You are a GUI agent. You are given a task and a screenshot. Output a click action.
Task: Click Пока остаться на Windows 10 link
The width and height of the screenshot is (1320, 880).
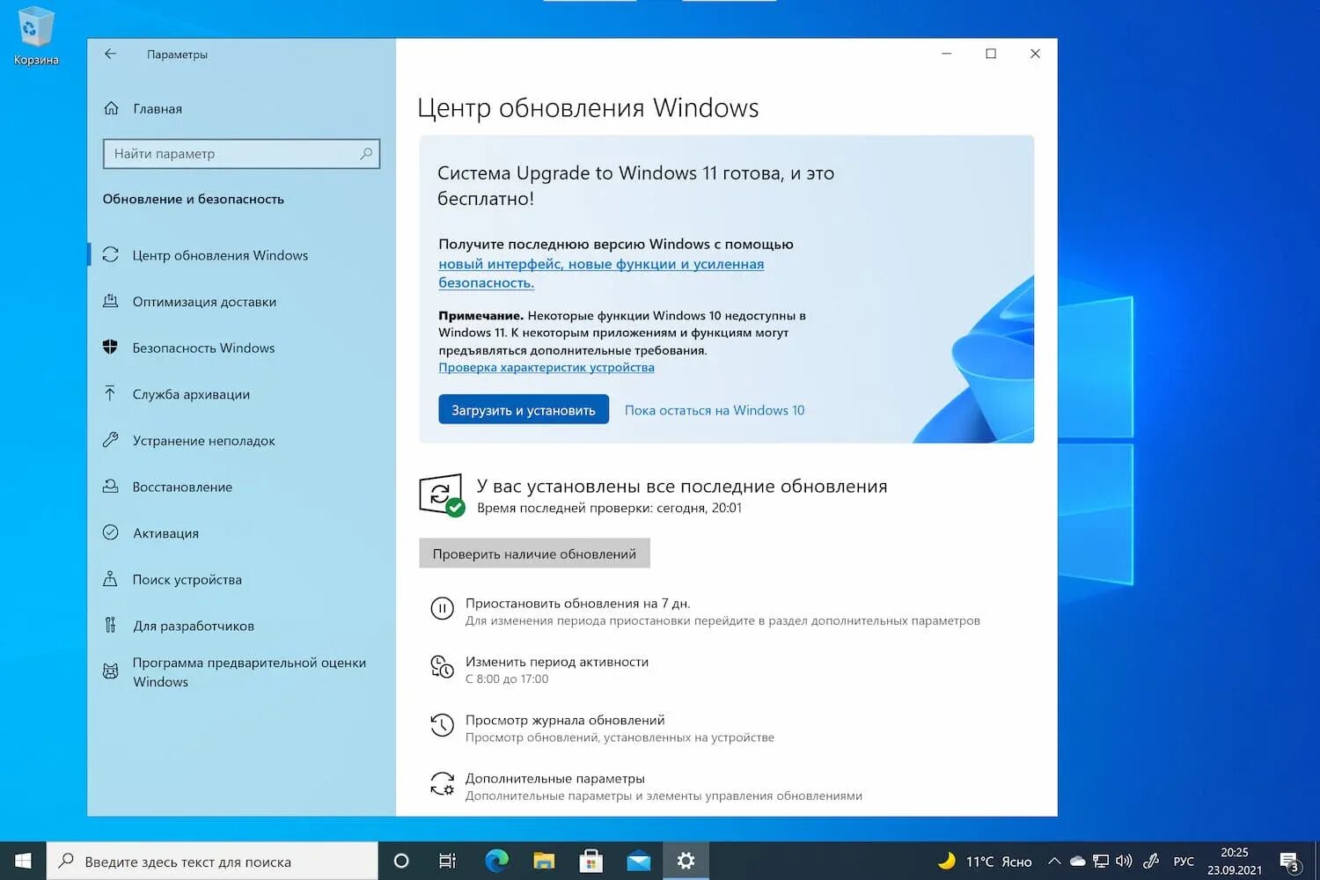pos(715,410)
